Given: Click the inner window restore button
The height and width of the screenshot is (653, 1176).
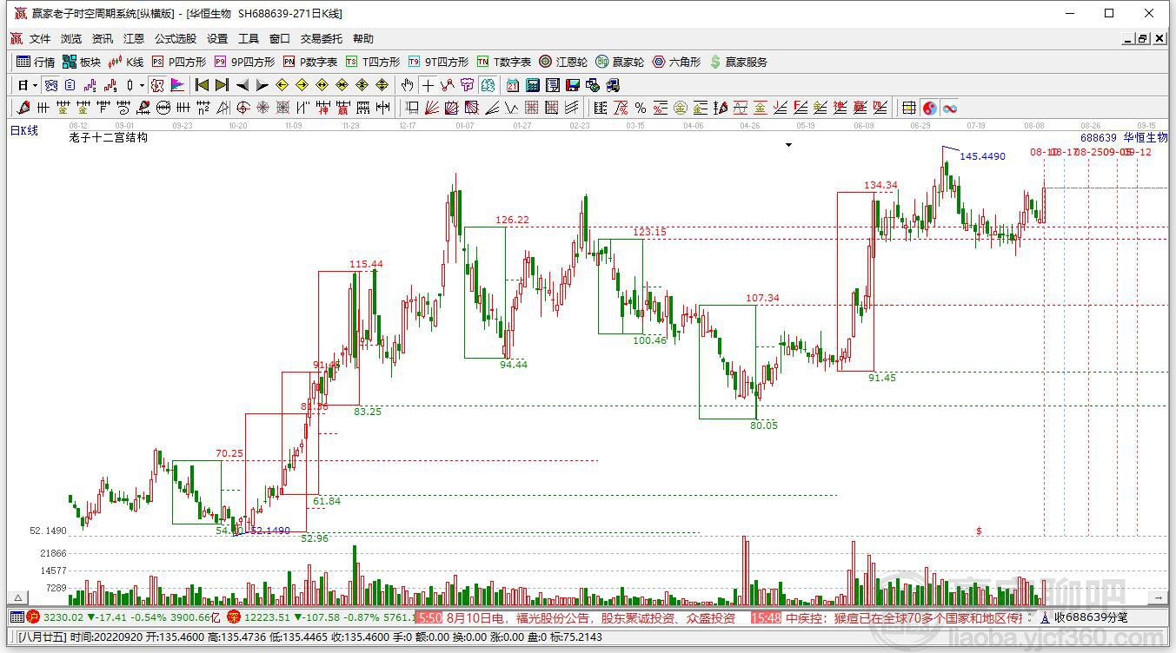Looking at the screenshot, I should click(1142, 39).
